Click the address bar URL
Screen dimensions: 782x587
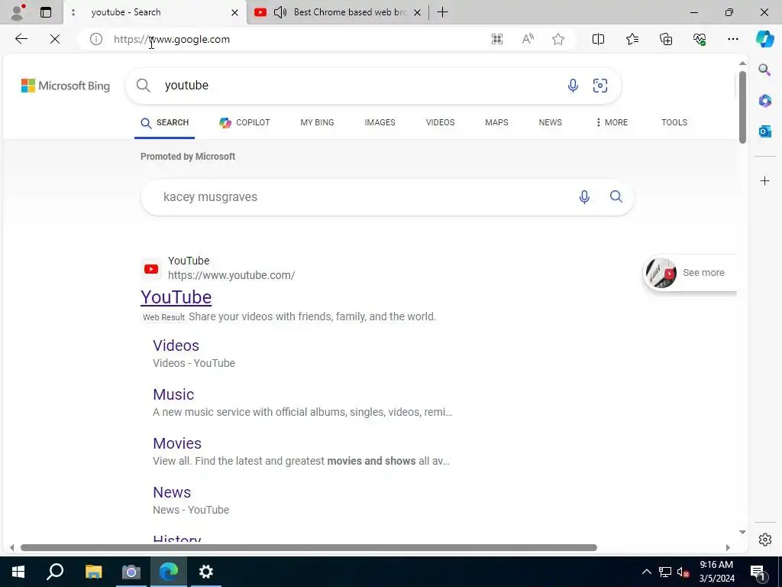click(x=172, y=39)
